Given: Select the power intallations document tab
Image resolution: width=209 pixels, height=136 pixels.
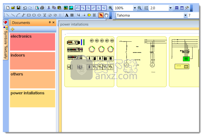Looking at the screenshot, I should pyautogui.click(x=74, y=24).
